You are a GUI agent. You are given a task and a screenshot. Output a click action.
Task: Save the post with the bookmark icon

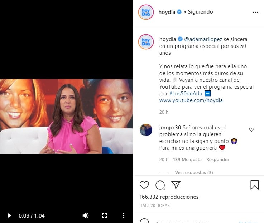pos(255,185)
